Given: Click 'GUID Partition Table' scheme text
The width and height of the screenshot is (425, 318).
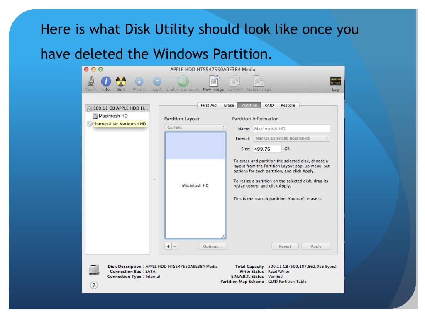Looking at the screenshot, I should tap(287, 282).
